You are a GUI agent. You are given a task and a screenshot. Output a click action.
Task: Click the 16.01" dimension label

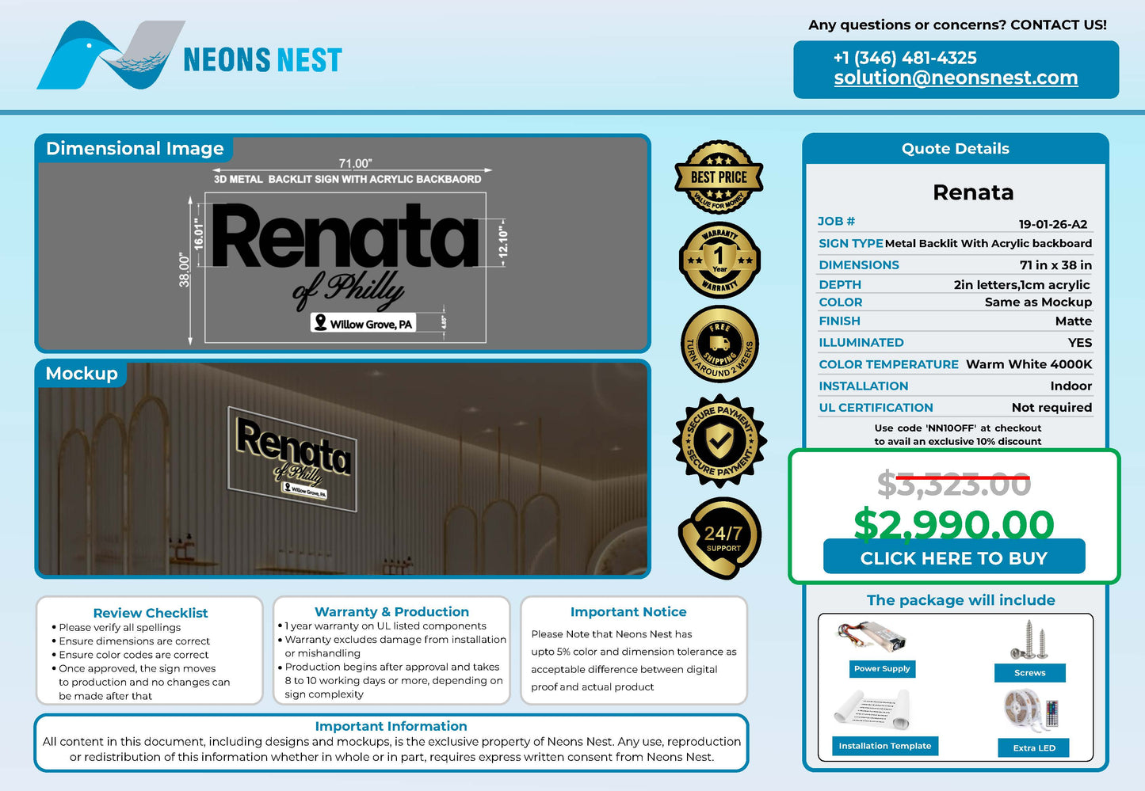pos(199,235)
